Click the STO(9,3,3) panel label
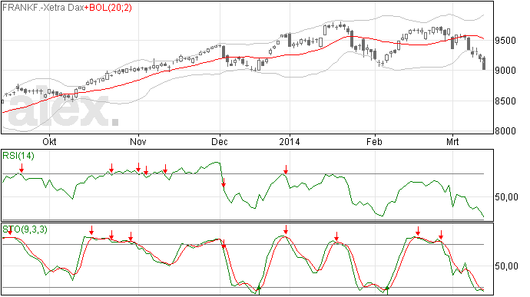The image size is (530, 297). tap(25, 229)
